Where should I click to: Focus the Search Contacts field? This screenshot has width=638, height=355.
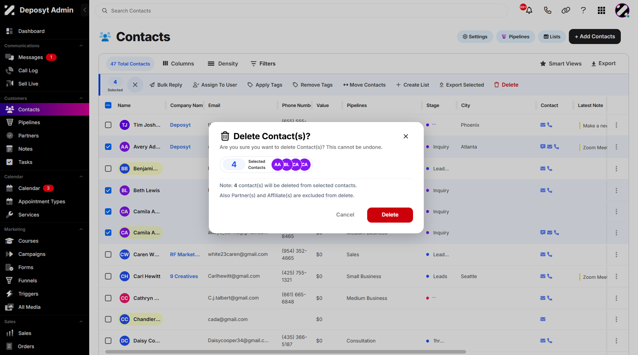click(302, 11)
